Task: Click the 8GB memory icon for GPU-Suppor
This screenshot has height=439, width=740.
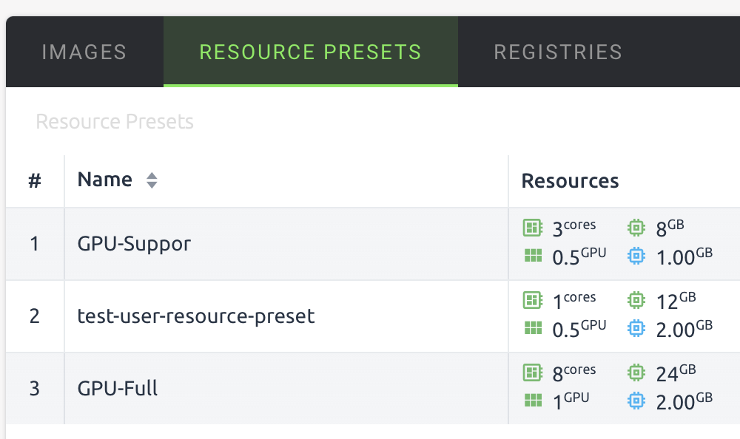Action: (x=636, y=228)
